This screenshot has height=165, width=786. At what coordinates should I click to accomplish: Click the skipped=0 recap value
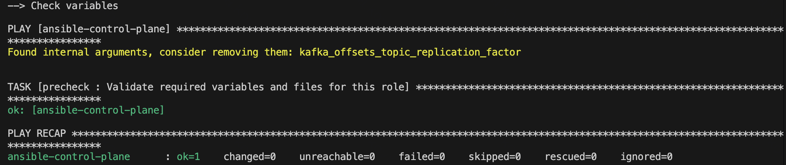pyautogui.click(x=495, y=157)
